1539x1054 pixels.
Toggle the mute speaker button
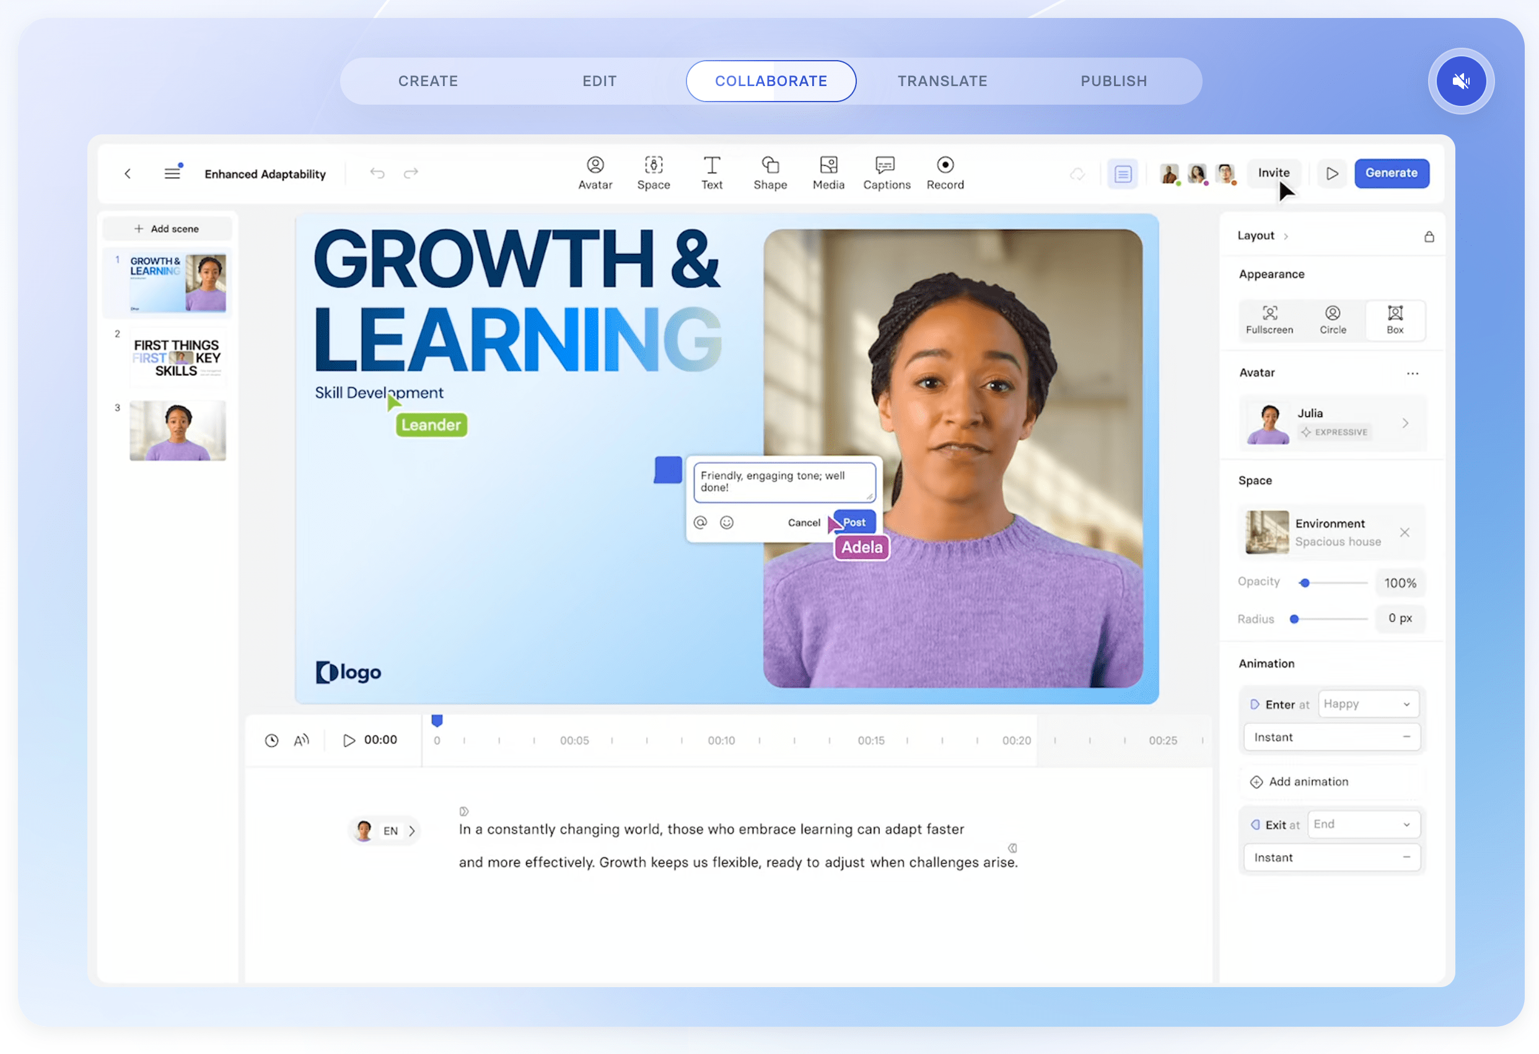(1460, 81)
